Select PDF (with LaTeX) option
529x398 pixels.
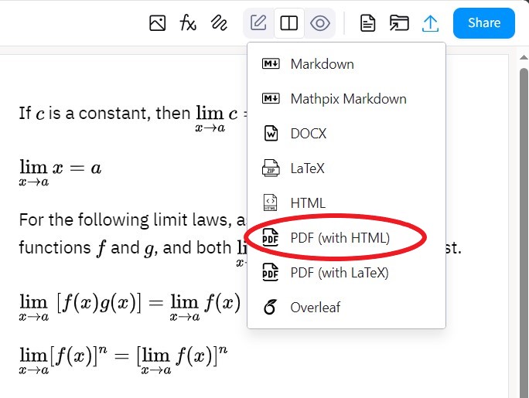coord(339,272)
